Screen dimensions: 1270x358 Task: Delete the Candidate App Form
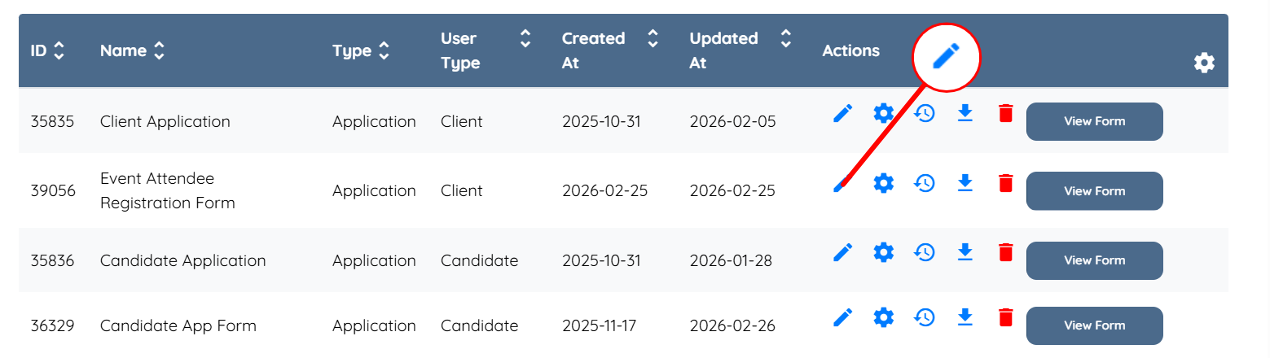pyautogui.click(x=1005, y=317)
